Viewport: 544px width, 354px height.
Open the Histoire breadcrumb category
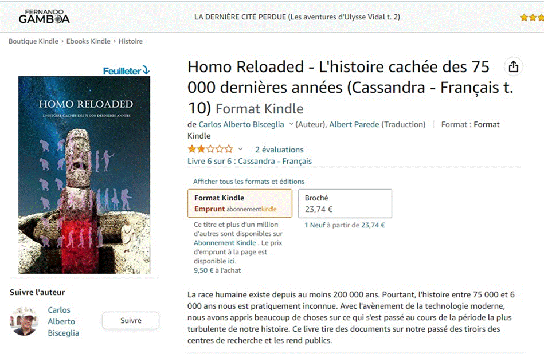point(131,41)
